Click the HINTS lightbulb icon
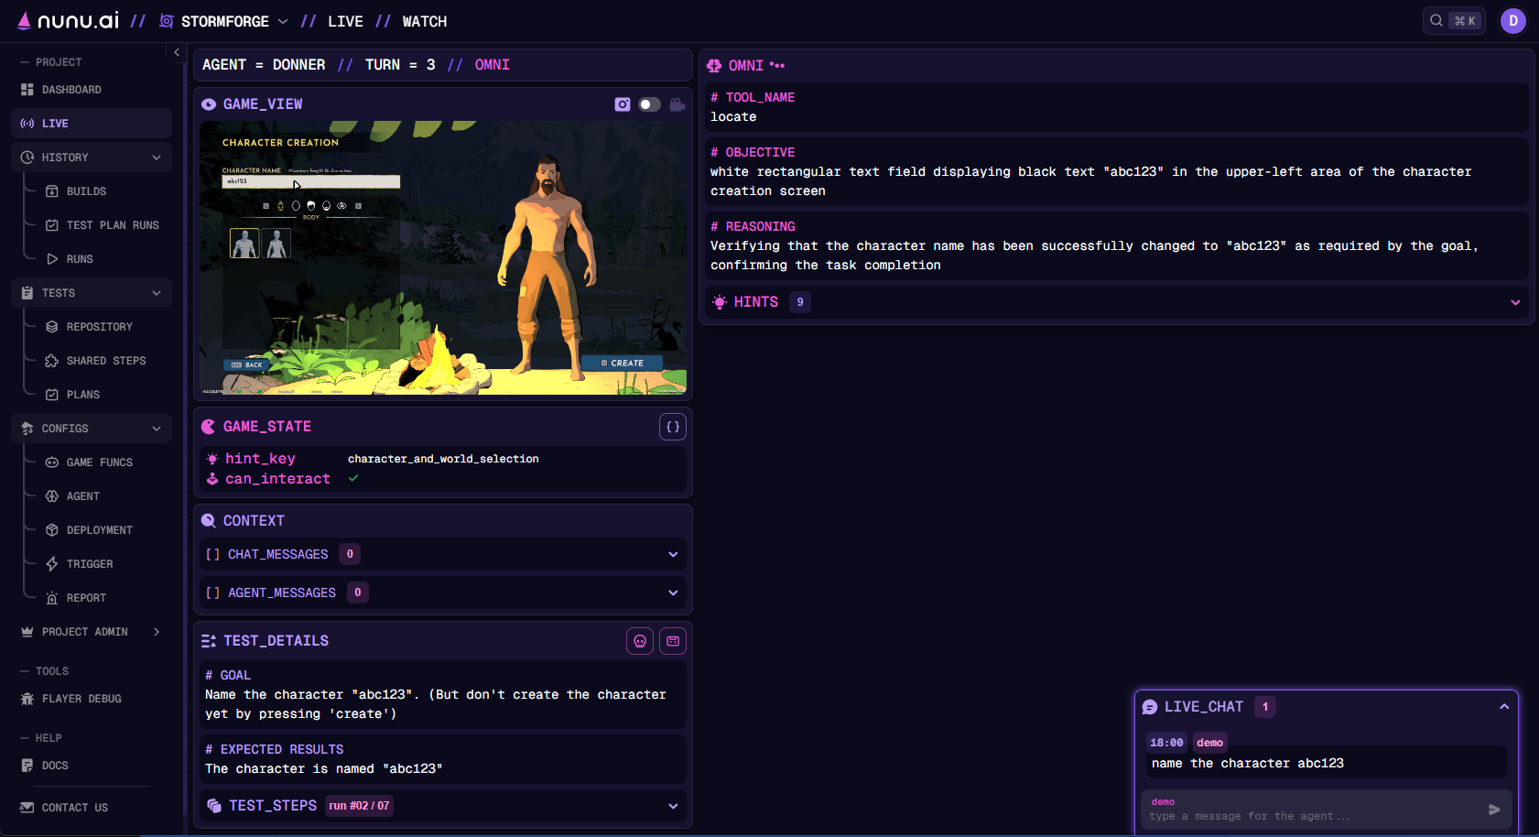This screenshot has height=837, width=1539. [x=720, y=302]
